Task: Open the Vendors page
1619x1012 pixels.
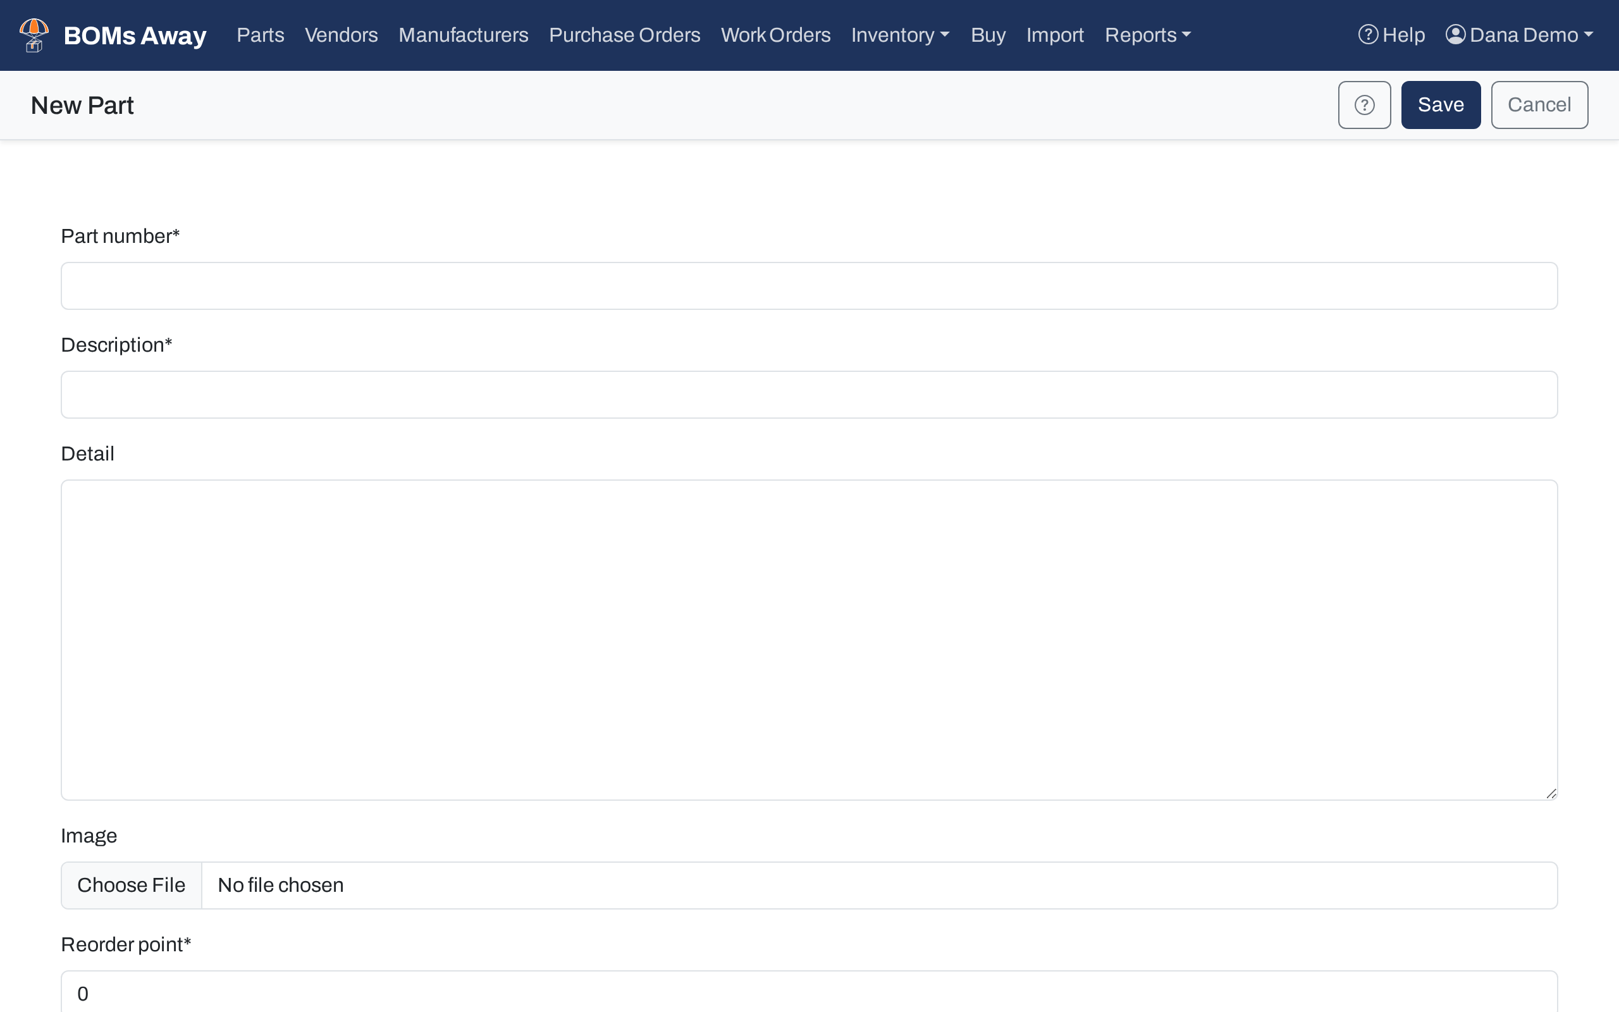Action: coord(342,35)
